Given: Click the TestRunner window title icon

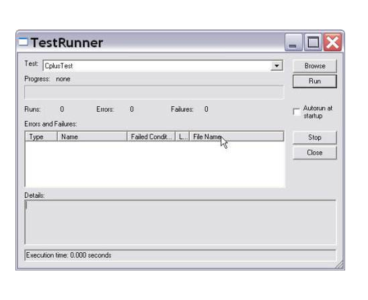Looking at the screenshot, I should click(24, 42).
